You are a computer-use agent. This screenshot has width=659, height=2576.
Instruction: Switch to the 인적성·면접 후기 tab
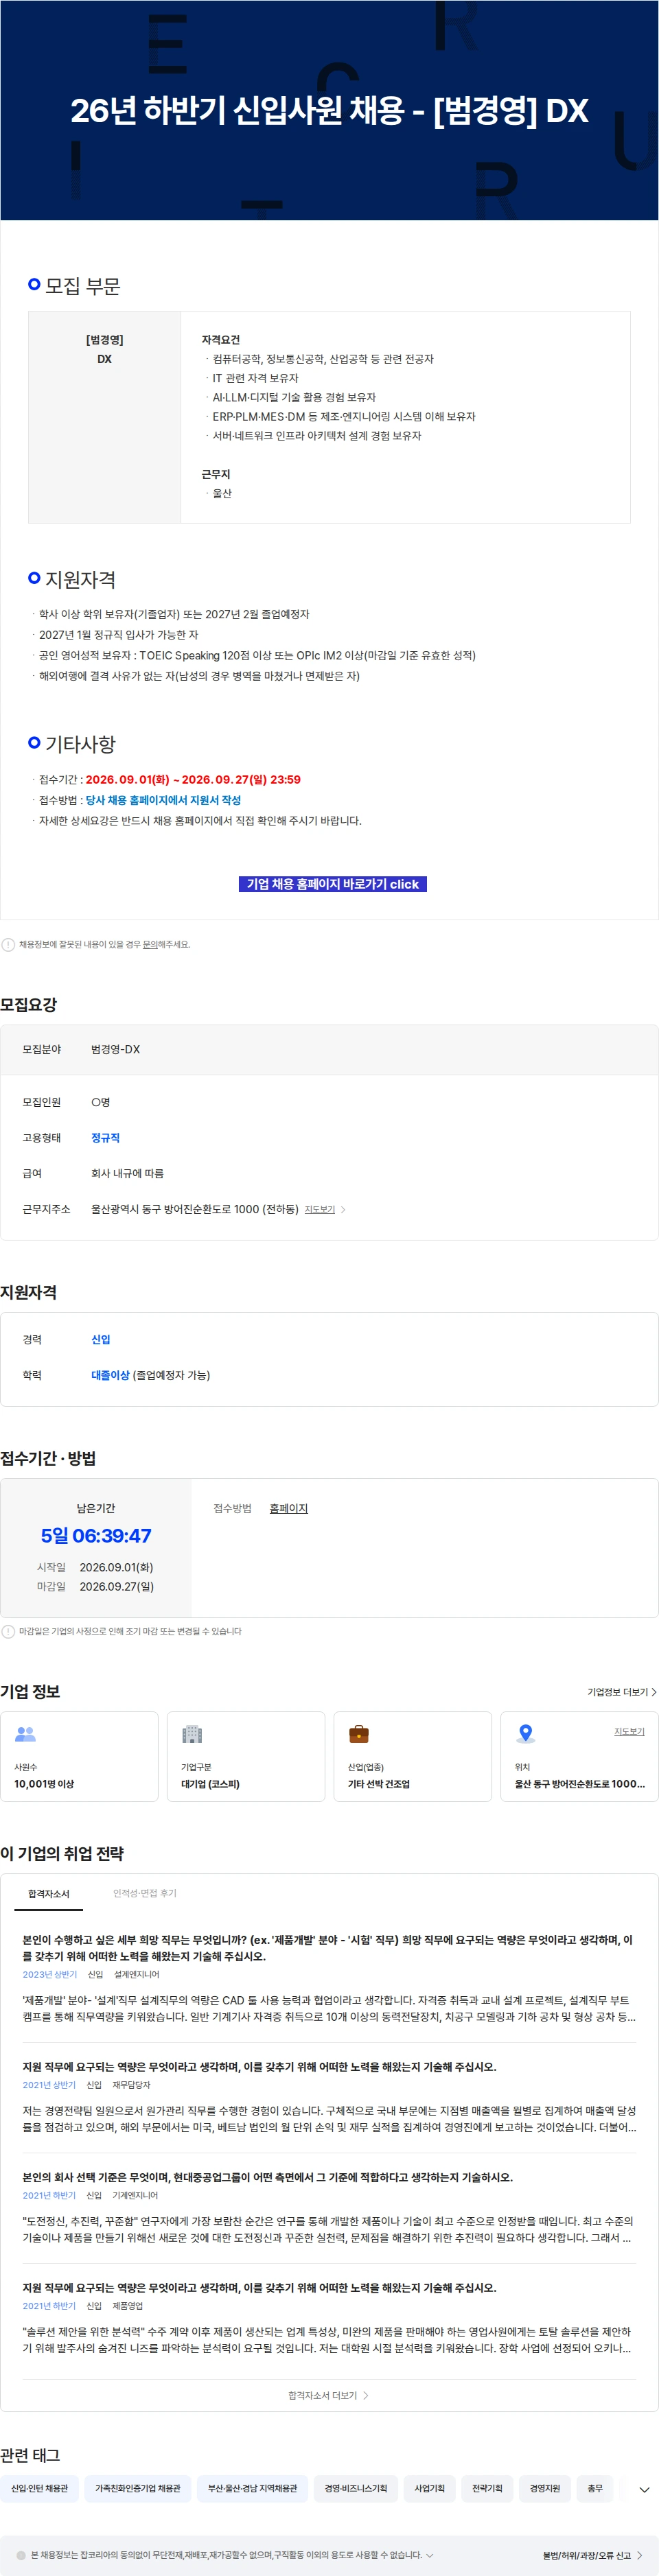tap(145, 1893)
